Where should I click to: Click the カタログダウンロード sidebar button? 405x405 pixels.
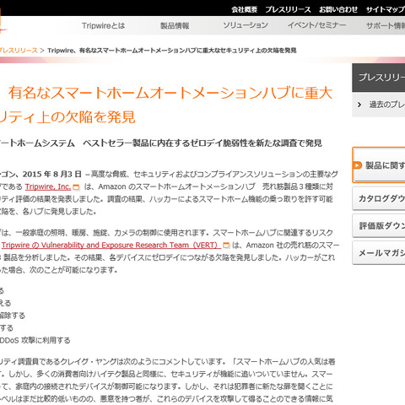tap(379, 198)
